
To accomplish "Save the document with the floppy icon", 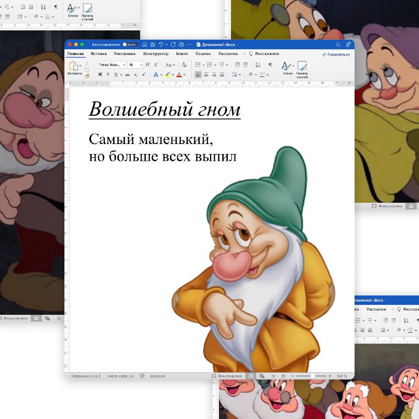I will tap(152, 45).
